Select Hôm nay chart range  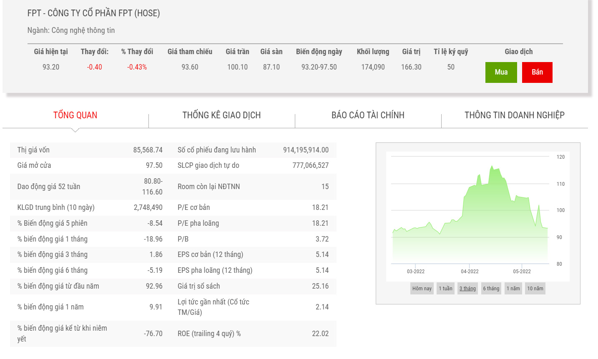coord(422,289)
